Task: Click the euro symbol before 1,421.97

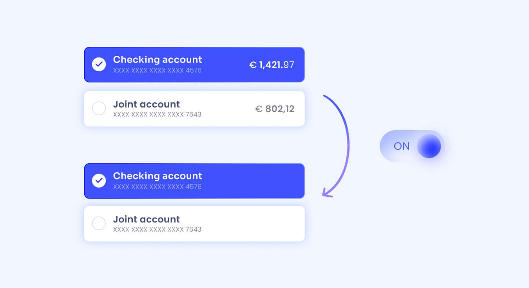Action: click(253, 65)
